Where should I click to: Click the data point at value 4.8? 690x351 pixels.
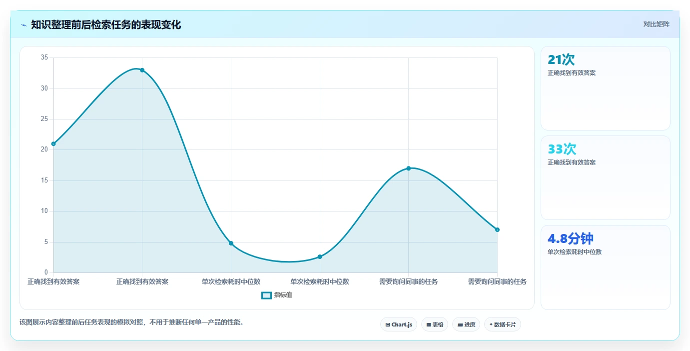231,243
